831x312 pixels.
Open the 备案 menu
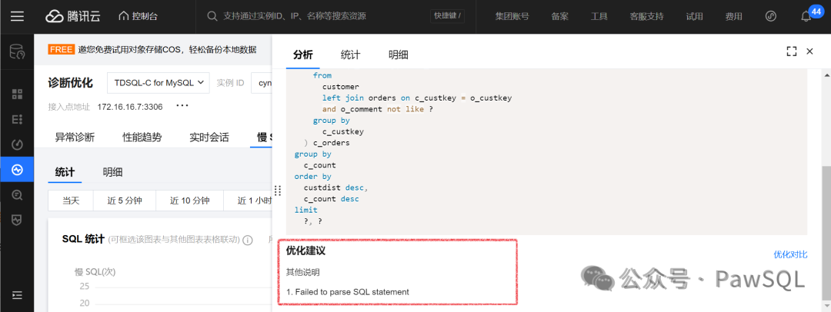tap(559, 16)
